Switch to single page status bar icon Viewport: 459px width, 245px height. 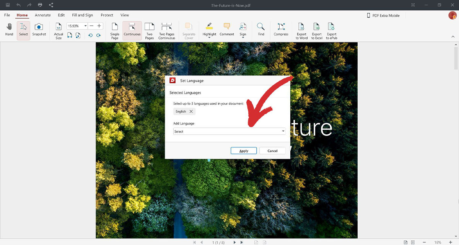(405, 242)
